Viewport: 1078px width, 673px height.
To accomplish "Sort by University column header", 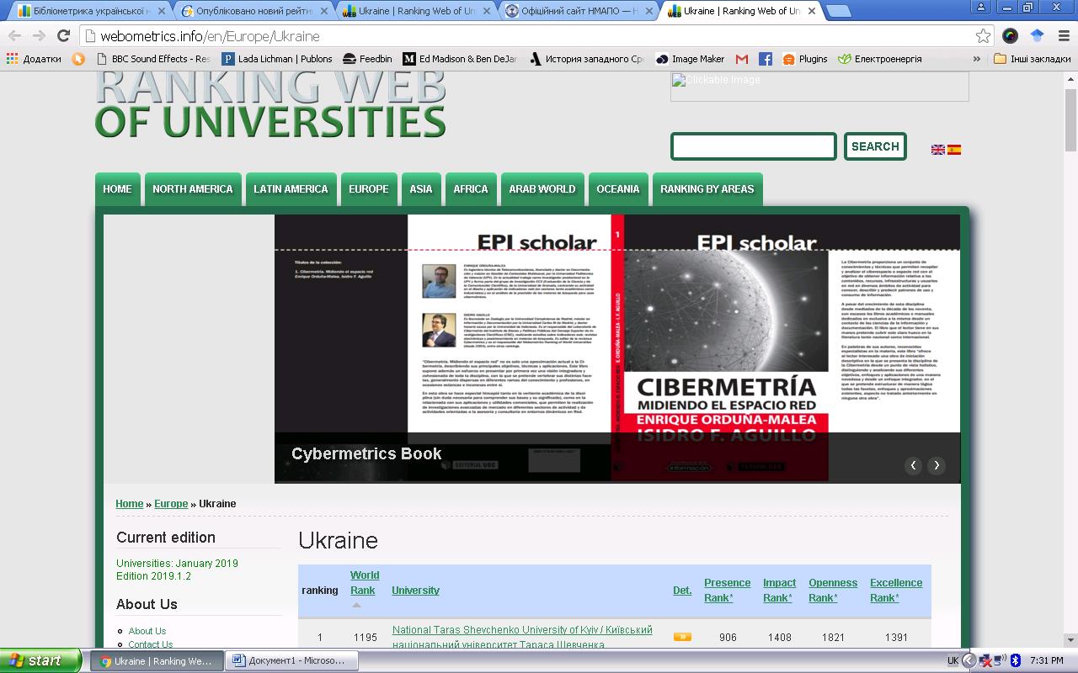I will (x=415, y=591).
